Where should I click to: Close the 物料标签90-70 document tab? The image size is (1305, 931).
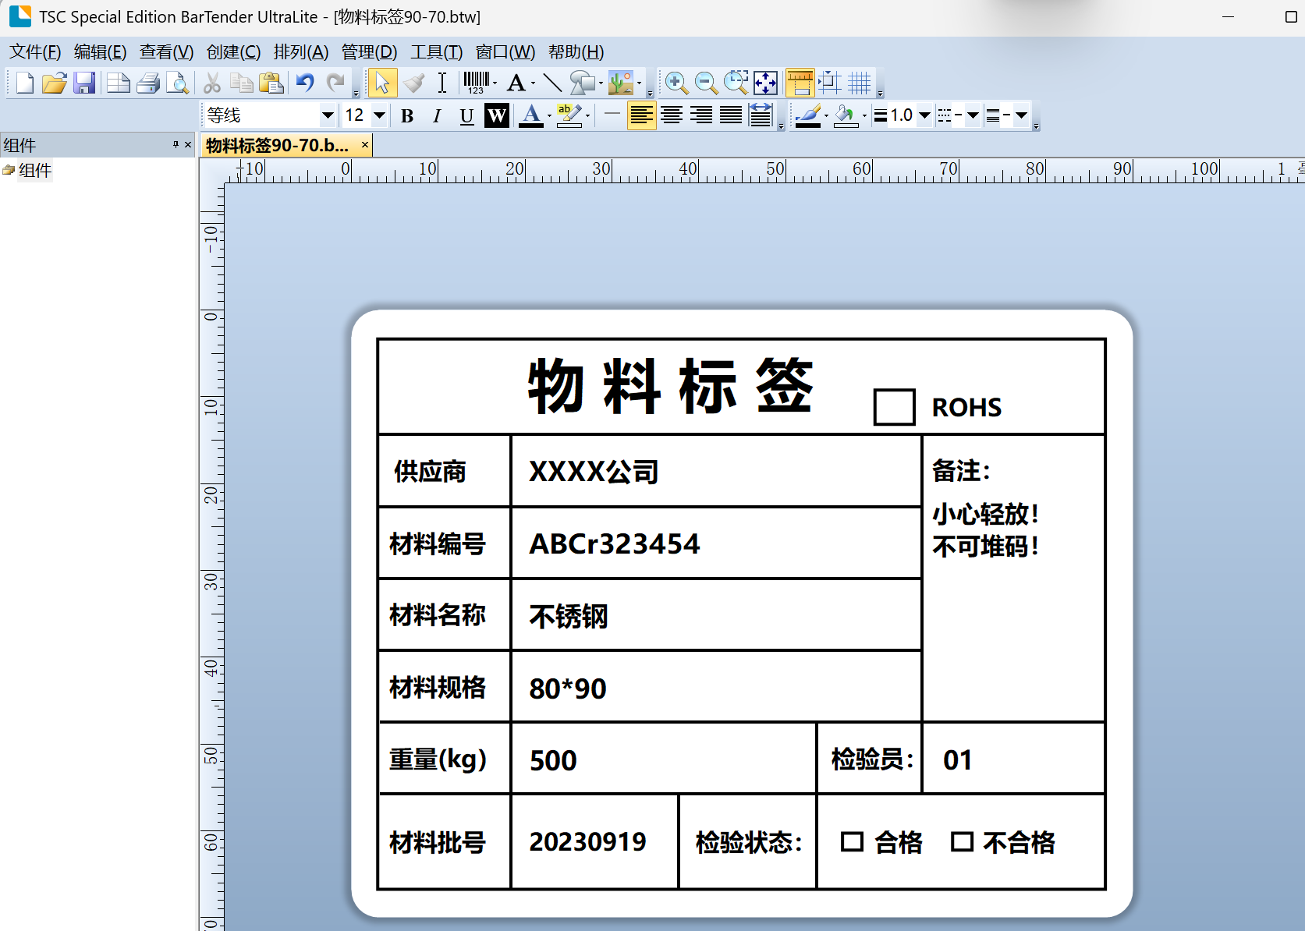point(364,145)
